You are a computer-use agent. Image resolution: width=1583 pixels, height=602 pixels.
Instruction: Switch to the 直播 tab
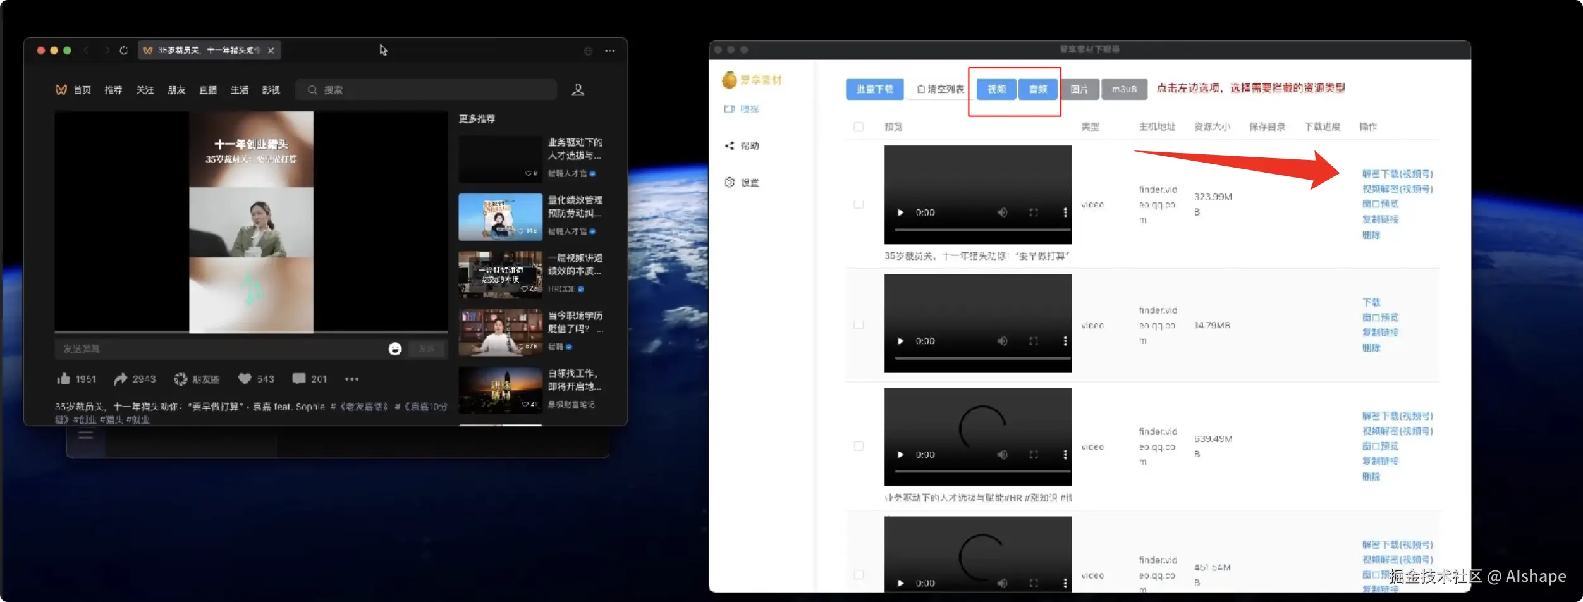coord(208,90)
